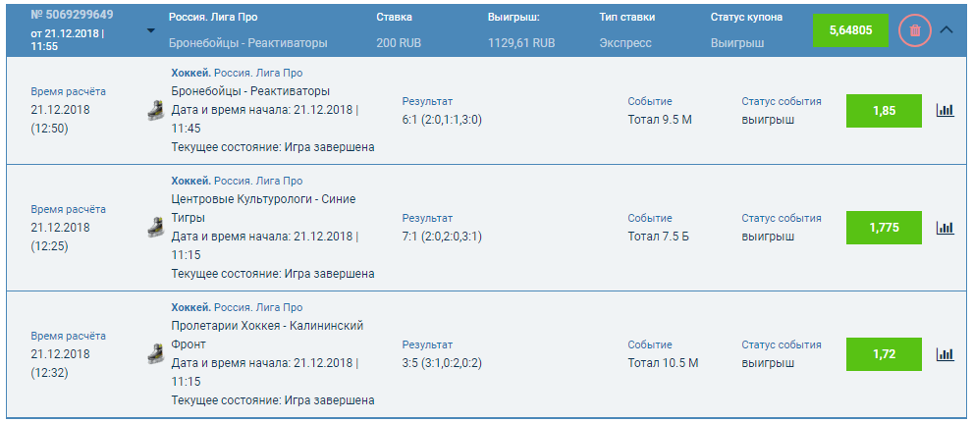973x423 pixels.
Task: Click hockey skate icon of Синие Тигры match
Action: pos(155,228)
